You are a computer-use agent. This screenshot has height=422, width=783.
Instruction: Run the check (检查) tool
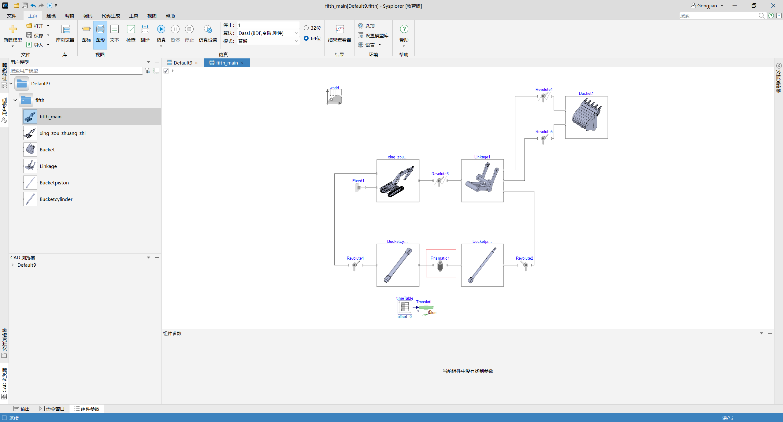point(131,34)
